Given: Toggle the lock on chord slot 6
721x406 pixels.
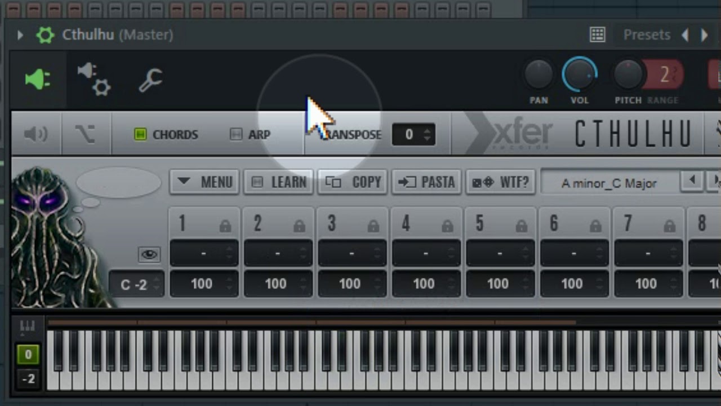Looking at the screenshot, I should (595, 226).
